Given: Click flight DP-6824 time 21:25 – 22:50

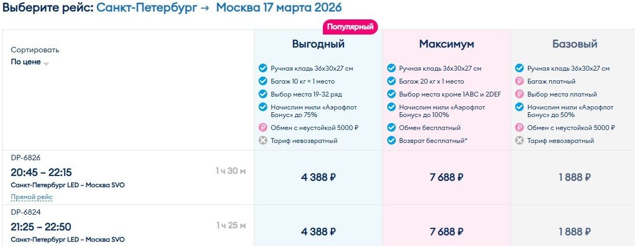Looking at the screenshot, I should [x=41, y=227].
